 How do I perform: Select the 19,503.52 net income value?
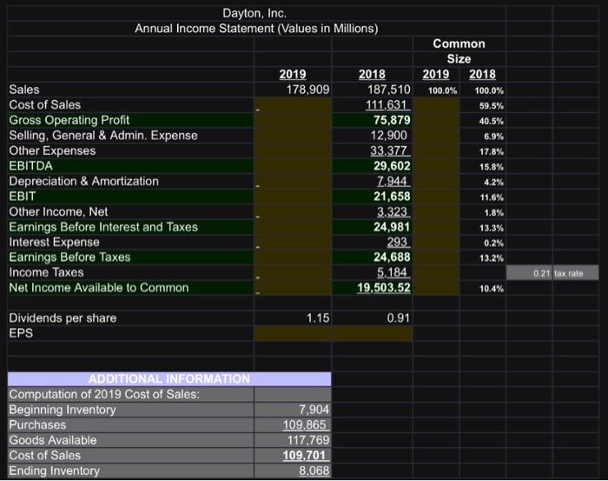384,288
